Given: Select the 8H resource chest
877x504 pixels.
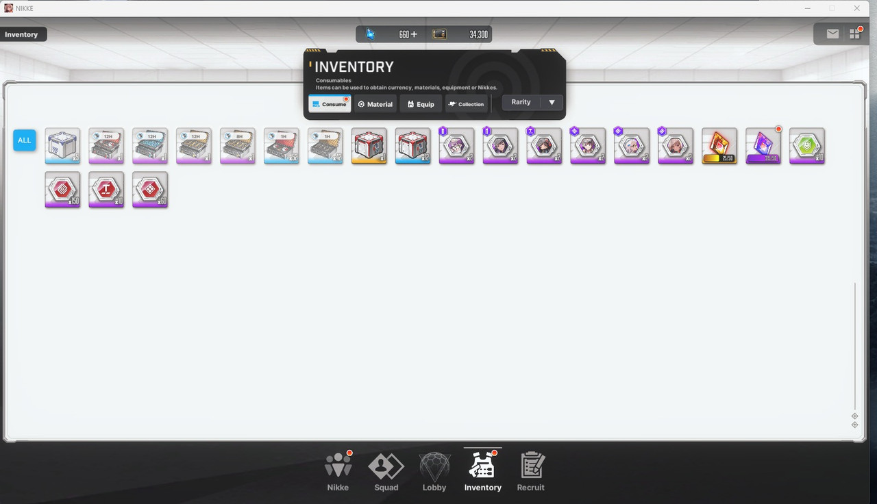Looking at the screenshot, I should click(x=238, y=146).
